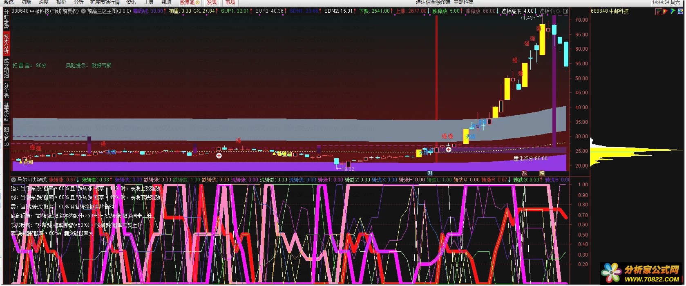Click the 马尔可夫链优 indicator name

[32, 180]
